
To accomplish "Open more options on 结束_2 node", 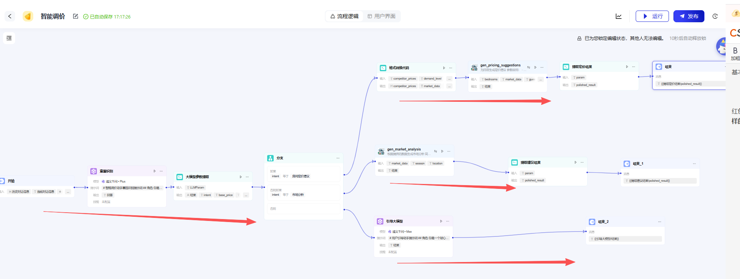I will tap(659, 222).
